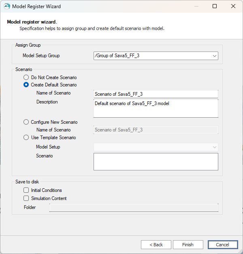The width and height of the screenshot is (243, 254).
Task: Maximize the wizard window
Action: tap(215, 6)
